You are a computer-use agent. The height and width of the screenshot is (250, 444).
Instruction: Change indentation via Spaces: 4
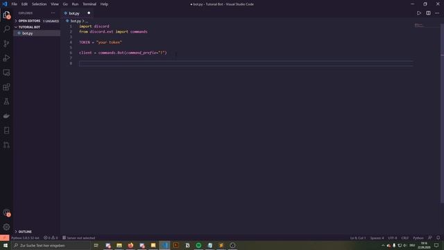377,237
